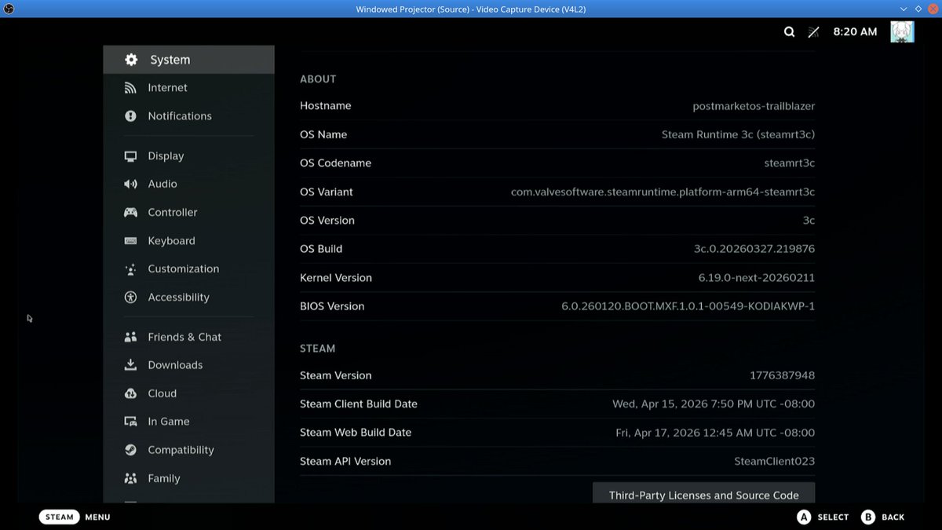Click the STEAM section heading
The height and width of the screenshot is (530, 942).
317,349
